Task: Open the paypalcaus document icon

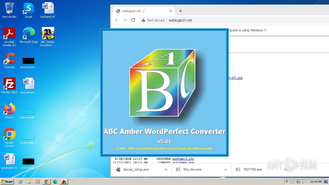Action: pyautogui.click(x=28, y=86)
